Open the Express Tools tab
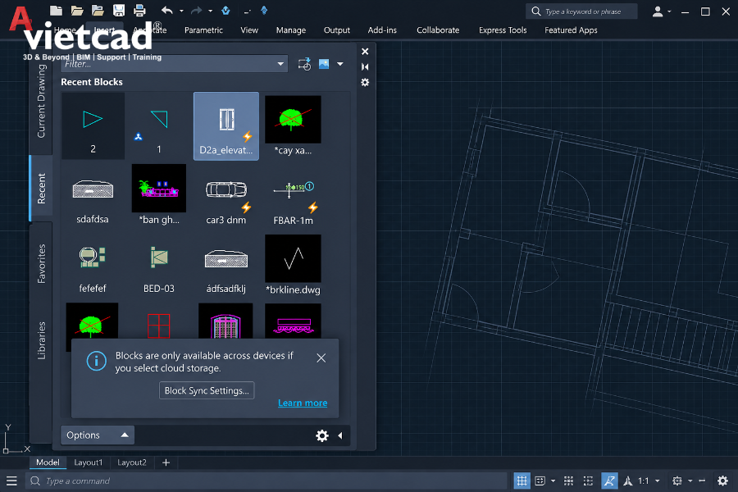This screenshot has width=738, height=492. pyautogui.click(x=503, y=30)
